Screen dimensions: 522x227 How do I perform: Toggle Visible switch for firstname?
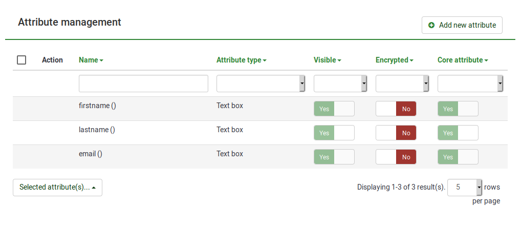pyautogui.click(x=334, y=109)
